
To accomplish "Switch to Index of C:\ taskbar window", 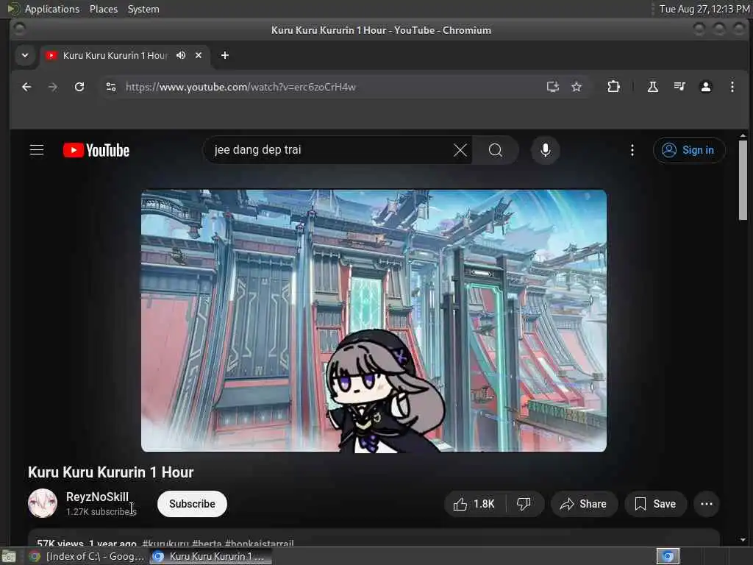I will tap(87, 556).
